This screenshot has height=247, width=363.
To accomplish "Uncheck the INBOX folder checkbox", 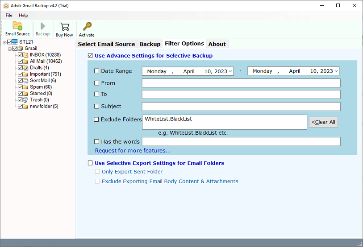I will 20,55.
